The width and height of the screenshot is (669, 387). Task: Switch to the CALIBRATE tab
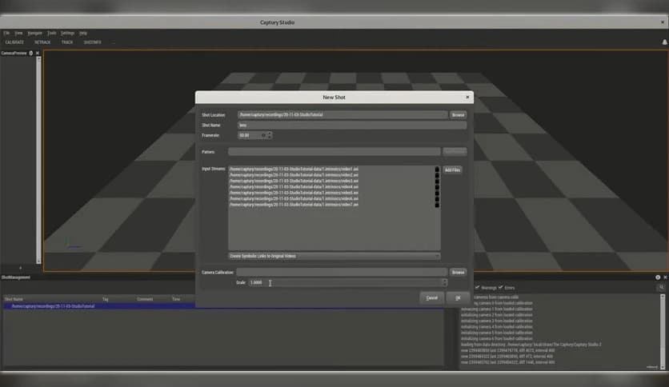[14, 42]
